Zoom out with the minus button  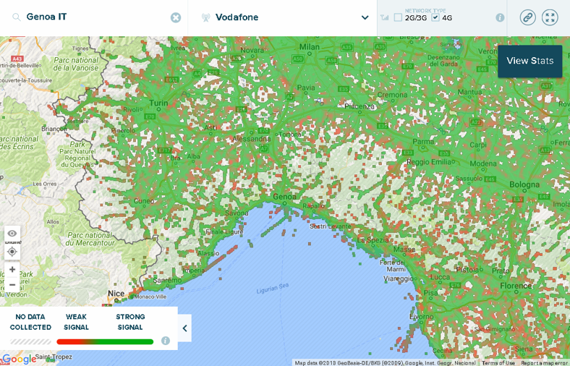(12, 284)
